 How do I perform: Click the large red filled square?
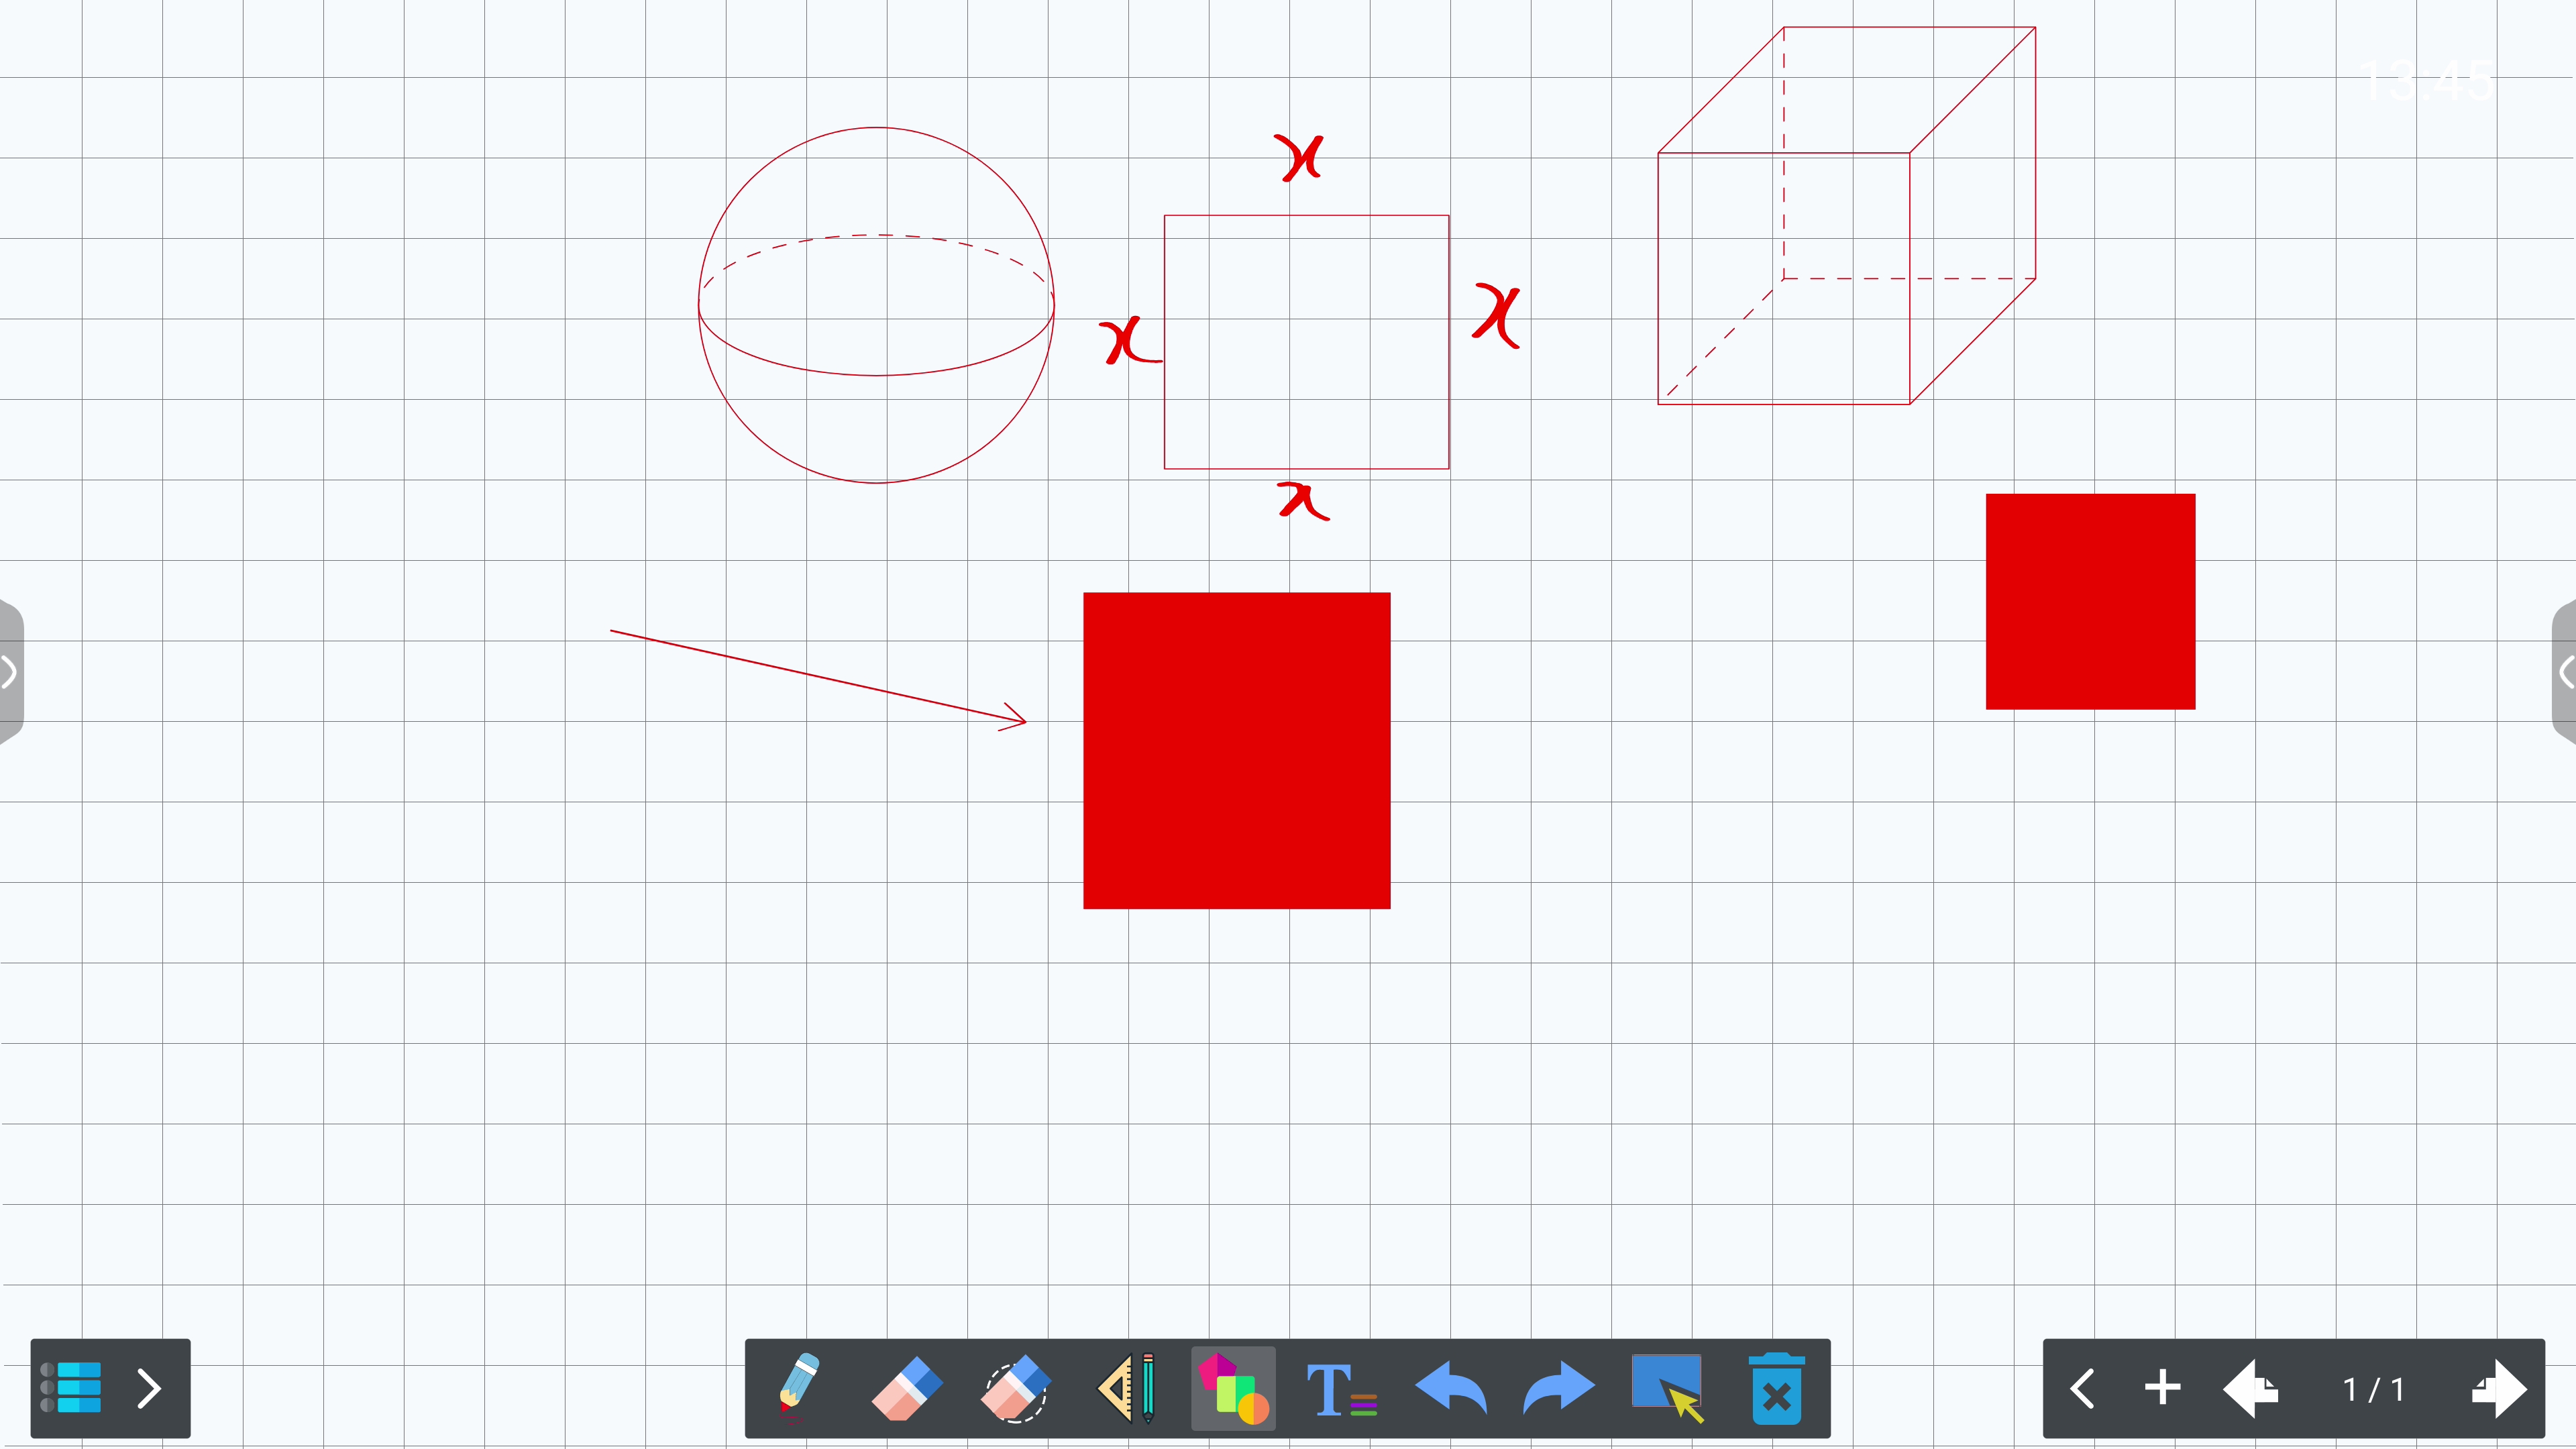point(1236,750)
